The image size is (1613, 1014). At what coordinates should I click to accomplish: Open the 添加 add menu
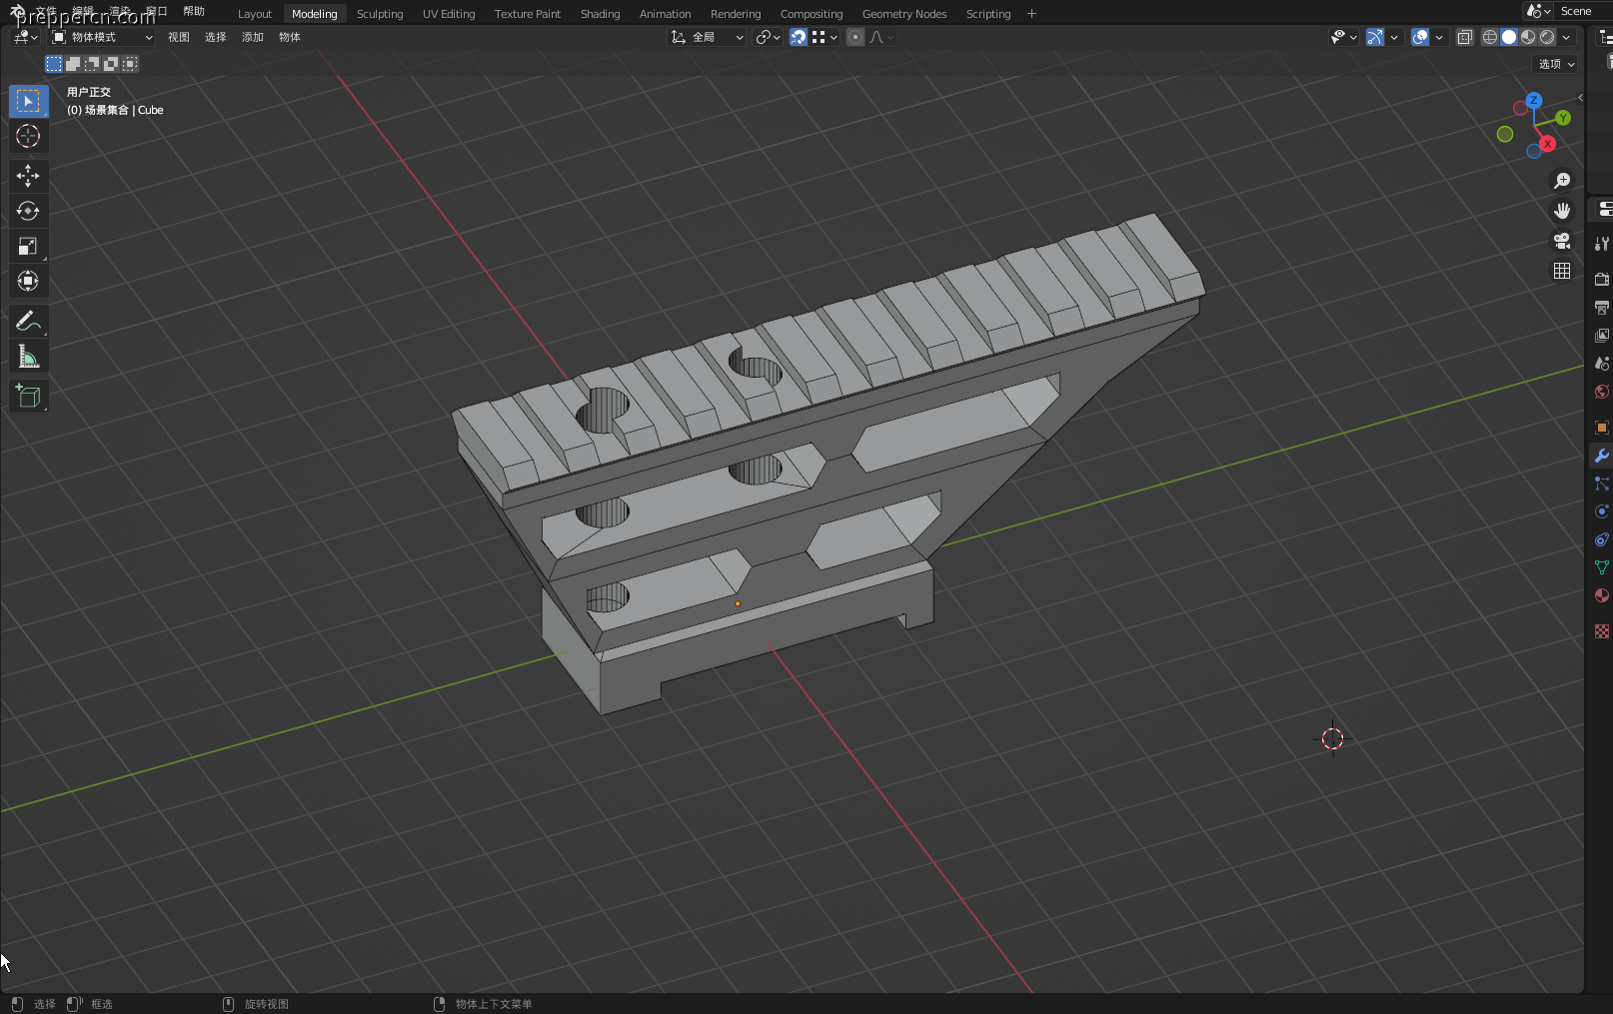point(253,37)
